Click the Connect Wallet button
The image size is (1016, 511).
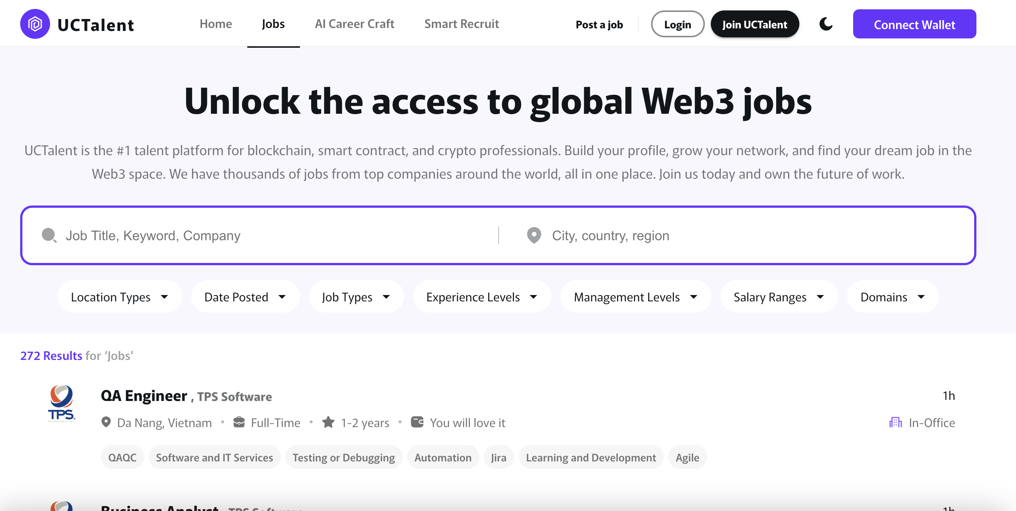914,24
